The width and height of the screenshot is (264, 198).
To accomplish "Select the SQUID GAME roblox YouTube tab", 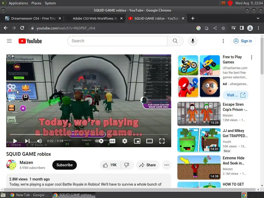I will 156,18.
